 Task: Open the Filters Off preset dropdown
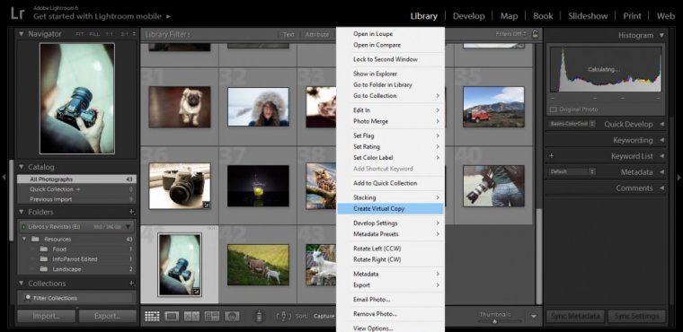(511, 34)
